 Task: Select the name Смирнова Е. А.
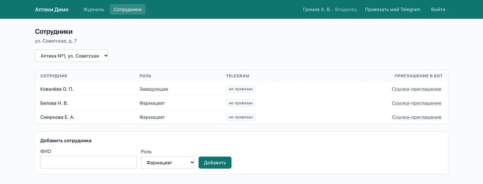[x=57, y=117]
